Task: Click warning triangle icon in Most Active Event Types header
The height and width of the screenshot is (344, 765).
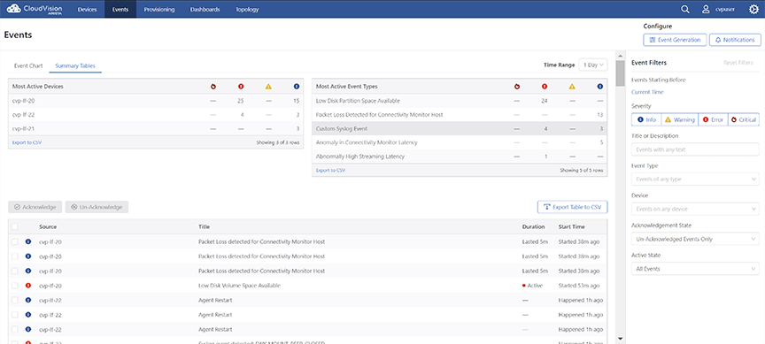Action: coord(572,87)
